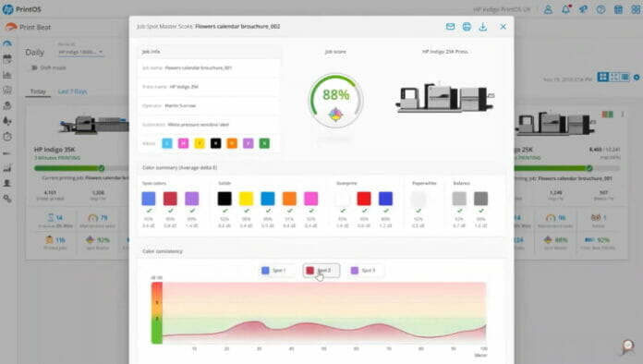Image resolution: width=643 pixels, height=364 pixels.
Task: Click the magenta ink swatch in job info
Action: coord(183,143)
